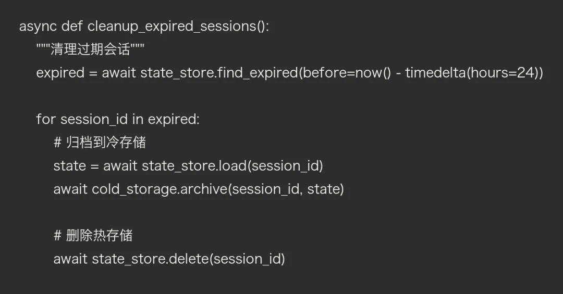Viewport: 563px width, 294px height.
Task: Click the "load" method call
Action: [x=232, y=166]
